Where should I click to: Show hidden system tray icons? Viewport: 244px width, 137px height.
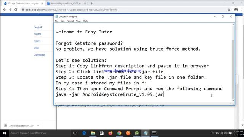click(x=213, y=133)
